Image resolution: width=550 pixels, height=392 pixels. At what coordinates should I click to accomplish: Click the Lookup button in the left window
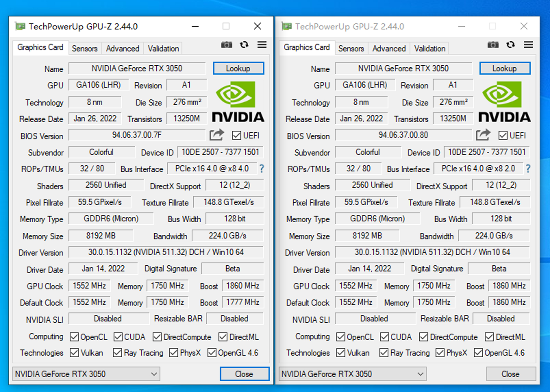(238, 68)
